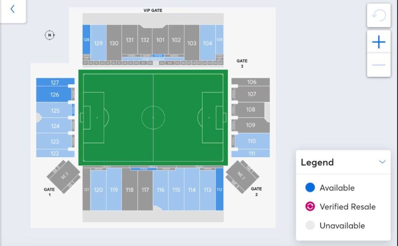The width and height of the screenshot is (398, 246).
Task: Pick section 124 on the west side
Action: (x=55, y=126)
